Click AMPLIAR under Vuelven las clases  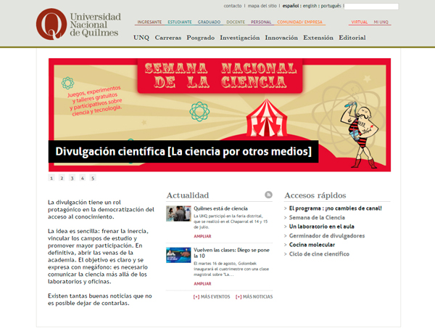202,284
